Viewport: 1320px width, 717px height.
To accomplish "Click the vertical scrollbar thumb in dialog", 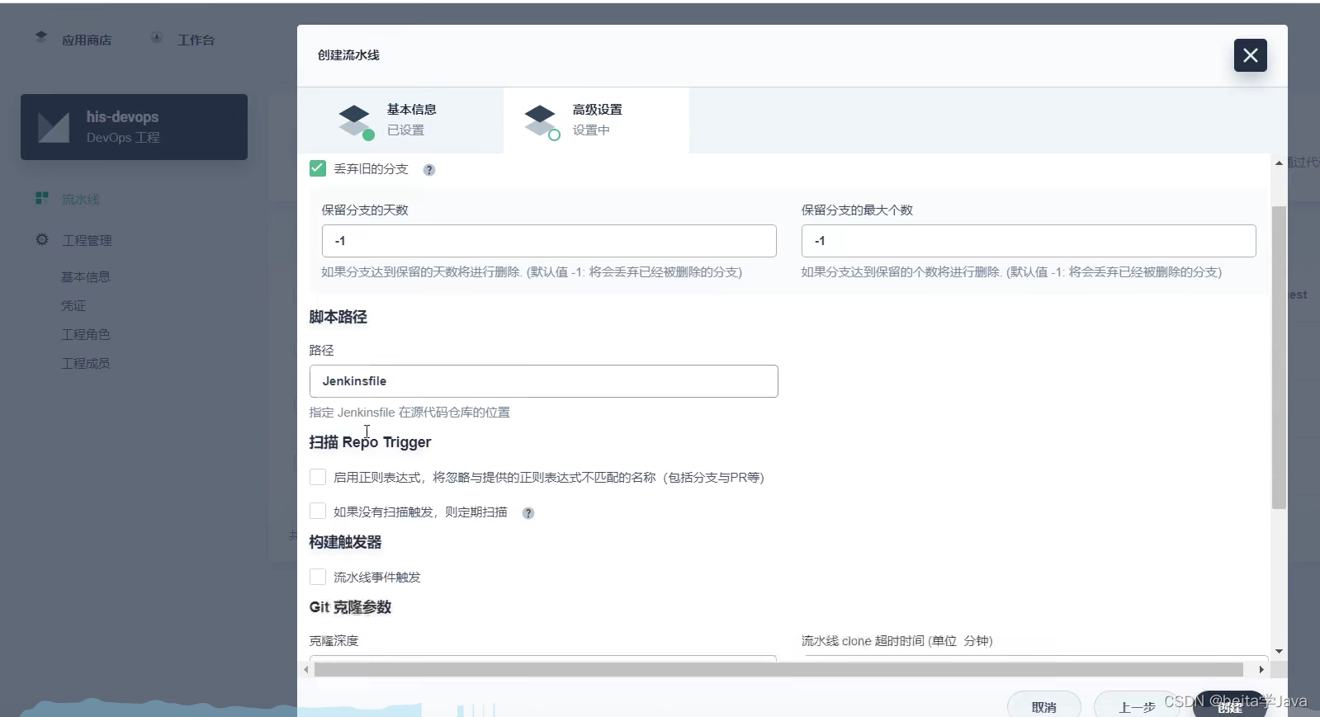I will tap(1279, 357).
